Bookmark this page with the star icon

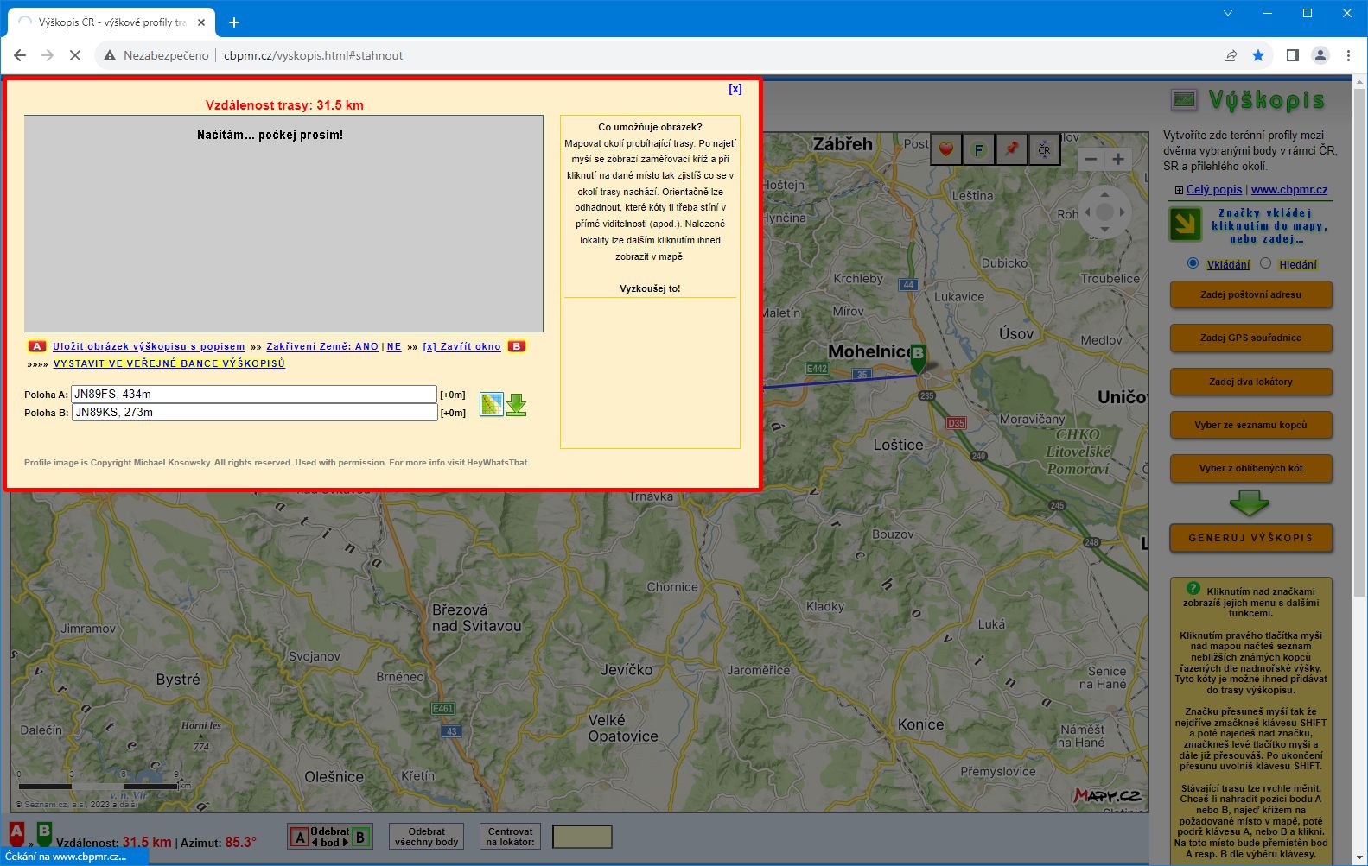click(x=1258, y=55)
